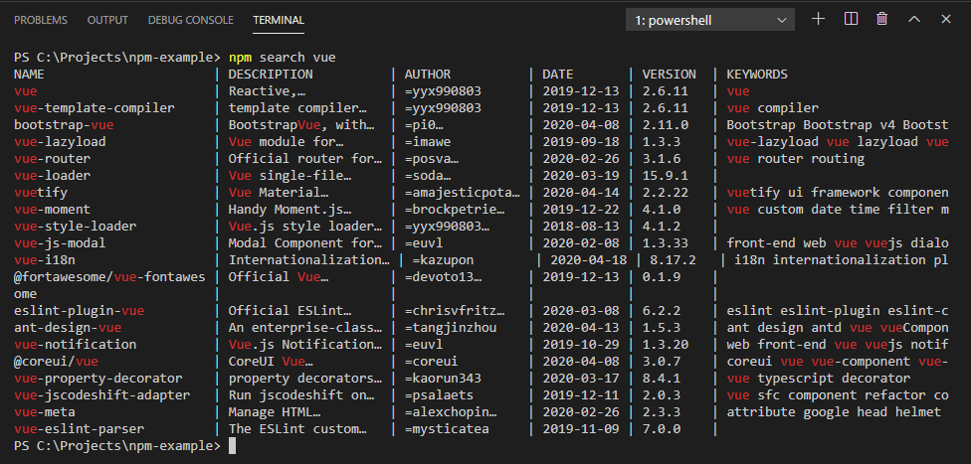This screenshot has width=971, height=464.
Task: Click version 2.11.0 of bootstrap-vue
Action: pos(666,125)
